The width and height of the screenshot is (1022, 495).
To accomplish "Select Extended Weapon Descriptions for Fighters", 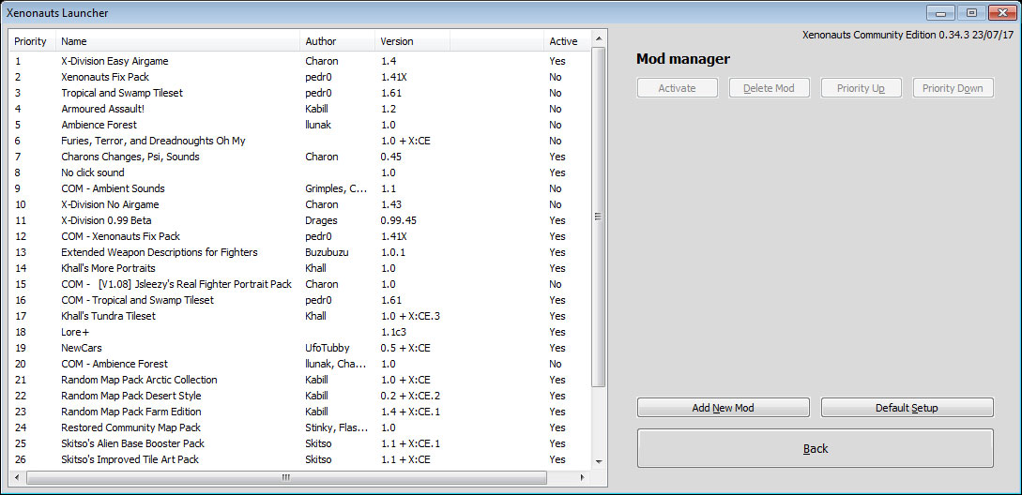I will click(x=299, y=253).
